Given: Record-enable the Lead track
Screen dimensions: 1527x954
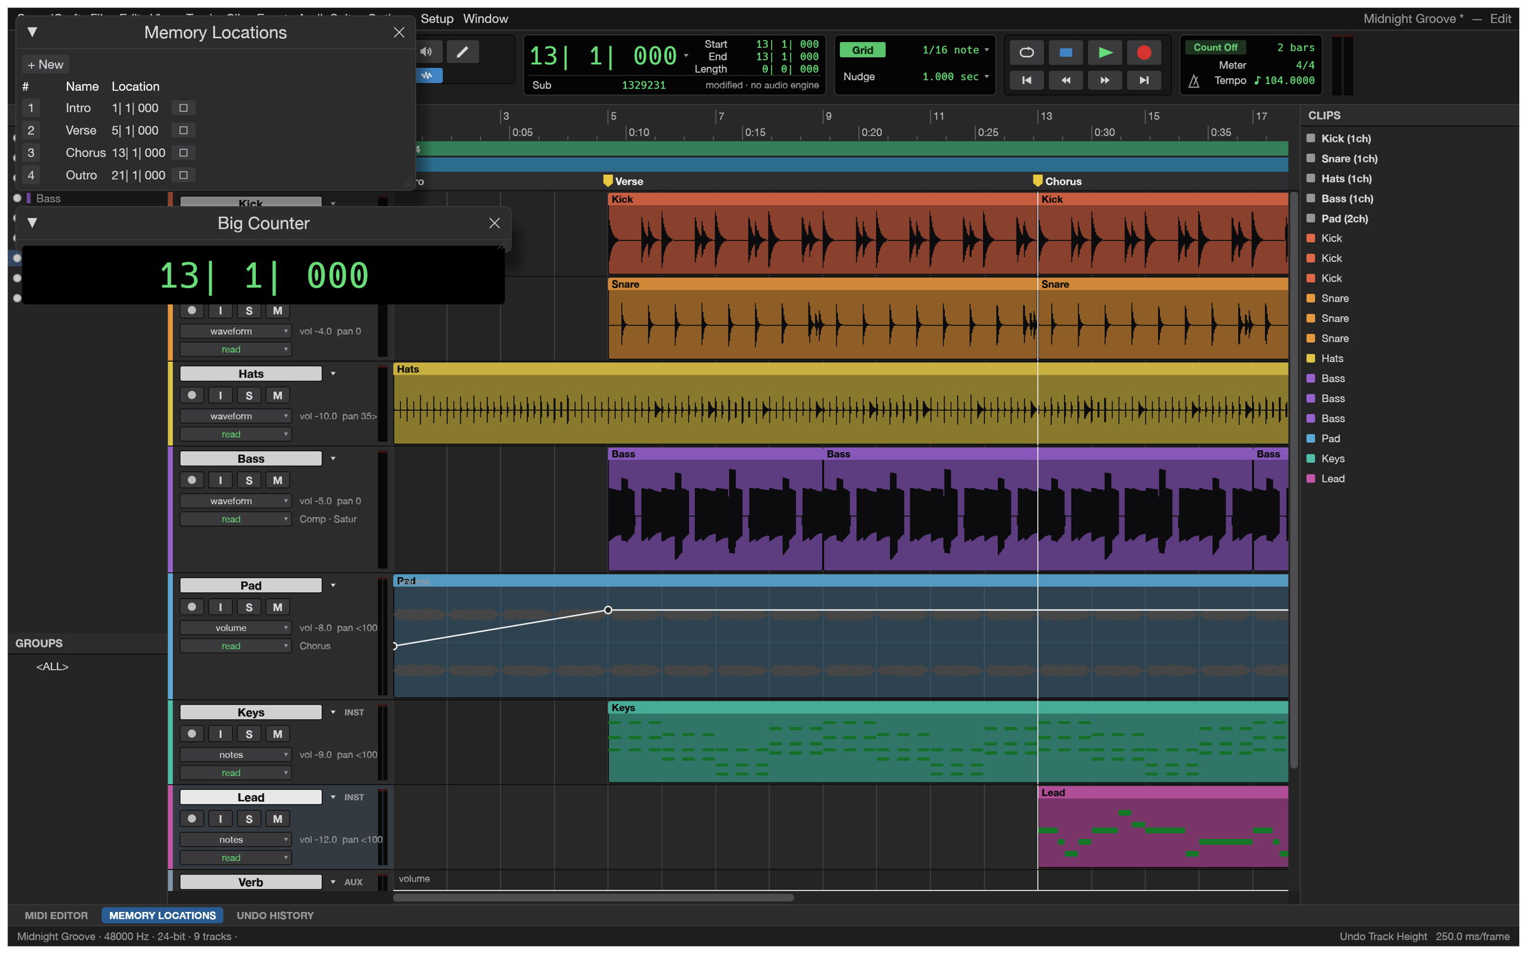Looking at the screenshot, I should tap(192, 819).
